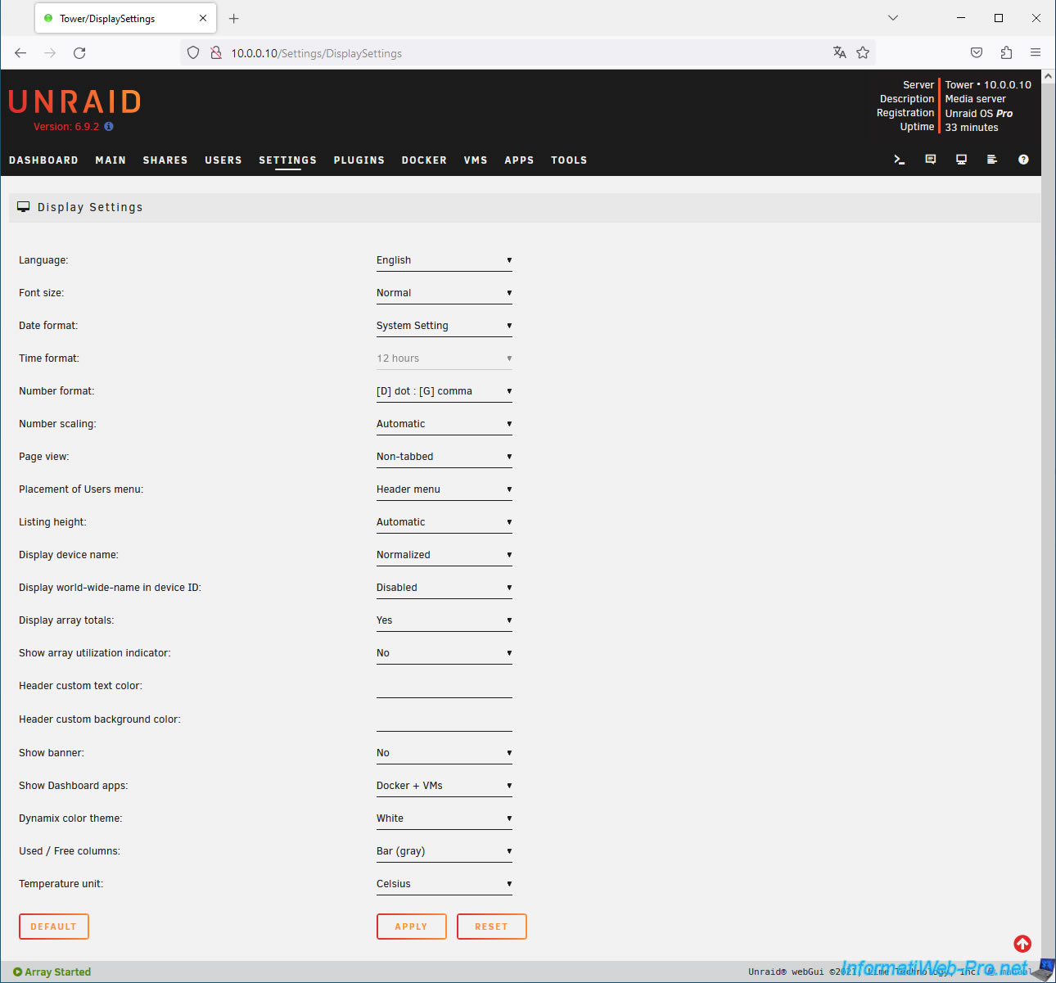Change the Show banner selection
Screen dimensions: 1056x983
click(x=444, y=753)
